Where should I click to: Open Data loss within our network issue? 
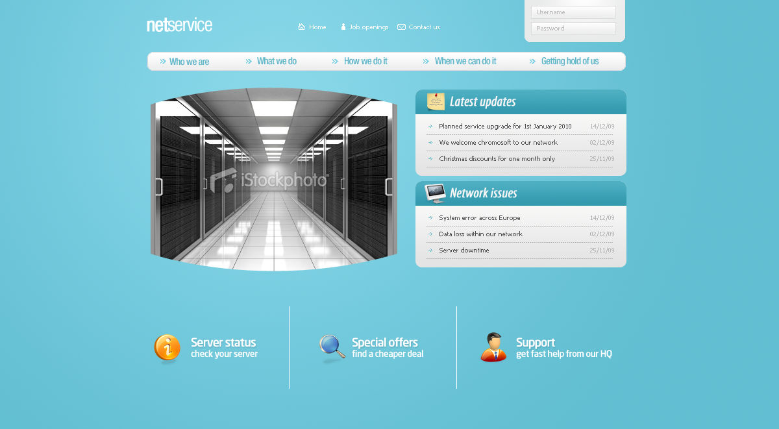click(x=480, y=234)
